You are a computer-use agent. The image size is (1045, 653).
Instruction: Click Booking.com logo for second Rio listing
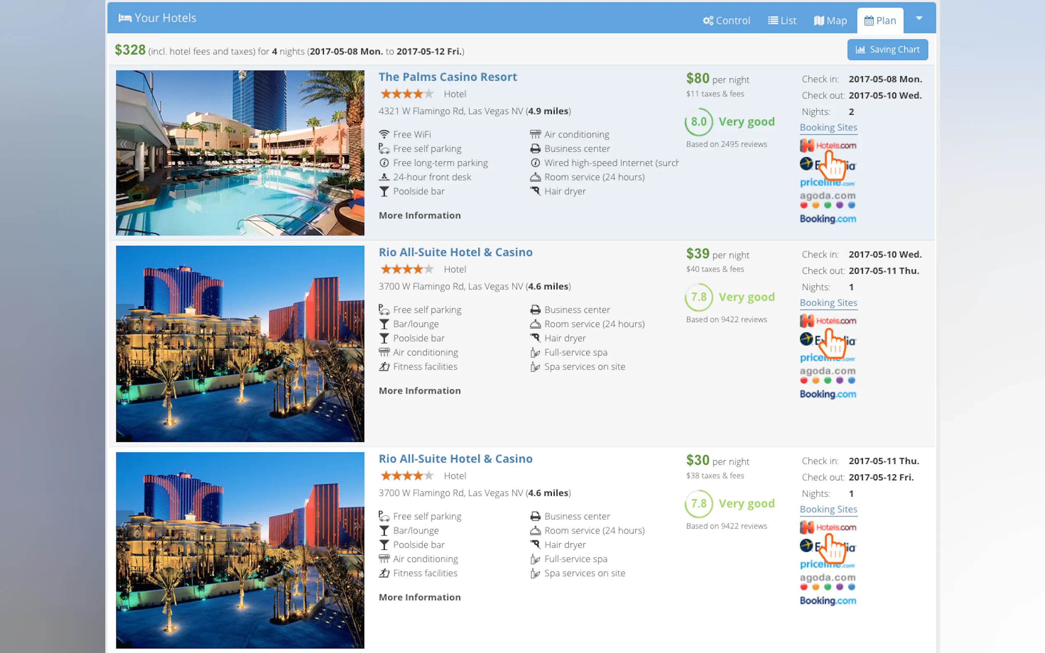click(x=827, y=600)
